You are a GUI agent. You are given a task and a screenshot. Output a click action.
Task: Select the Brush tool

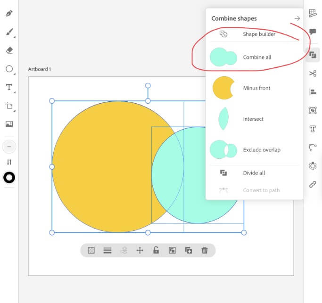click(x=9, y=32)
